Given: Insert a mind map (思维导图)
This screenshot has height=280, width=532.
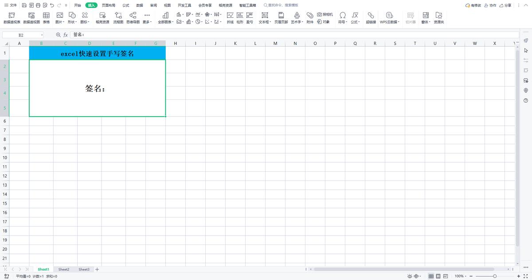Looking at the screenshot, I should [133, 18].
